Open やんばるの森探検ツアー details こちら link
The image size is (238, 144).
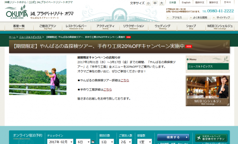click(125, 80)
